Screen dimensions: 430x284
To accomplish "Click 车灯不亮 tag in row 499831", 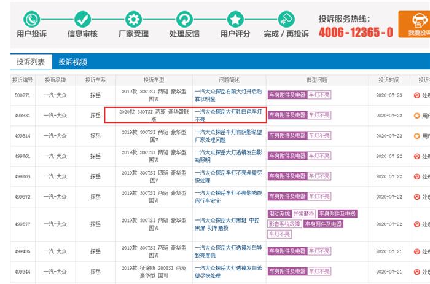I will tap(319, 115).
